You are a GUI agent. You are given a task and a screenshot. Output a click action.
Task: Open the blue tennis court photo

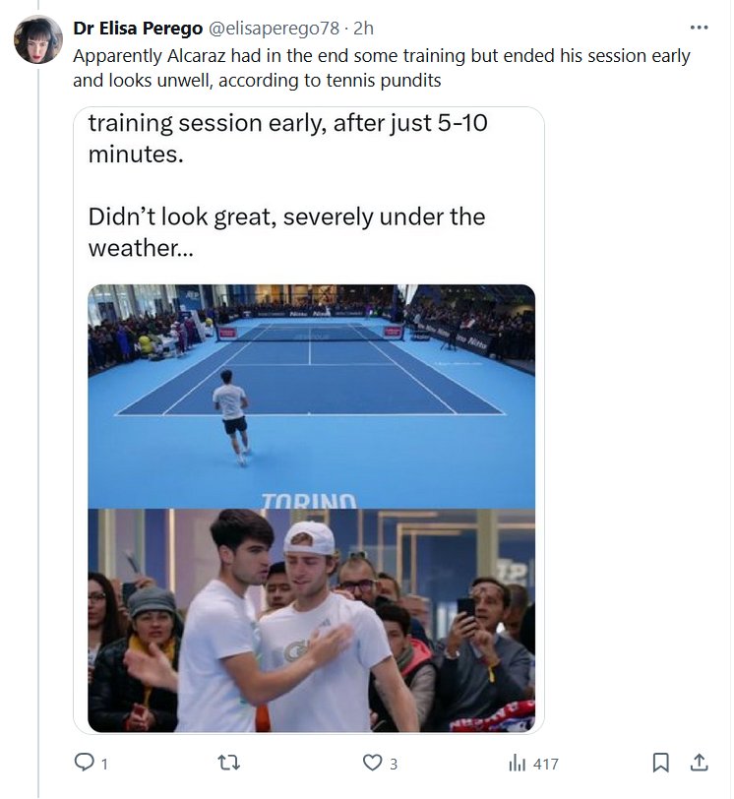[311, 394]
